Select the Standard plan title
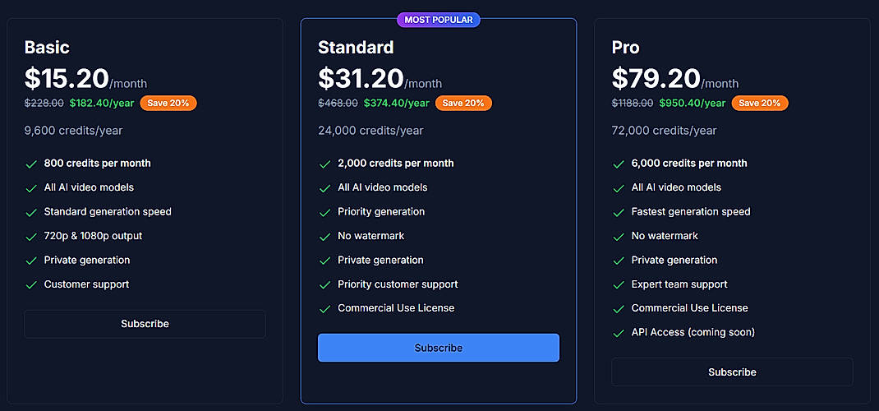 356,48
